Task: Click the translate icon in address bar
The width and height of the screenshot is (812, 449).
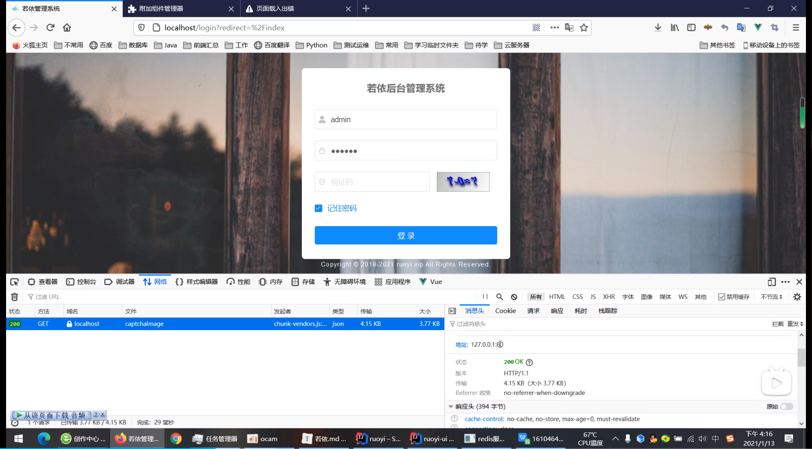Action: click(x=569, y=28)
